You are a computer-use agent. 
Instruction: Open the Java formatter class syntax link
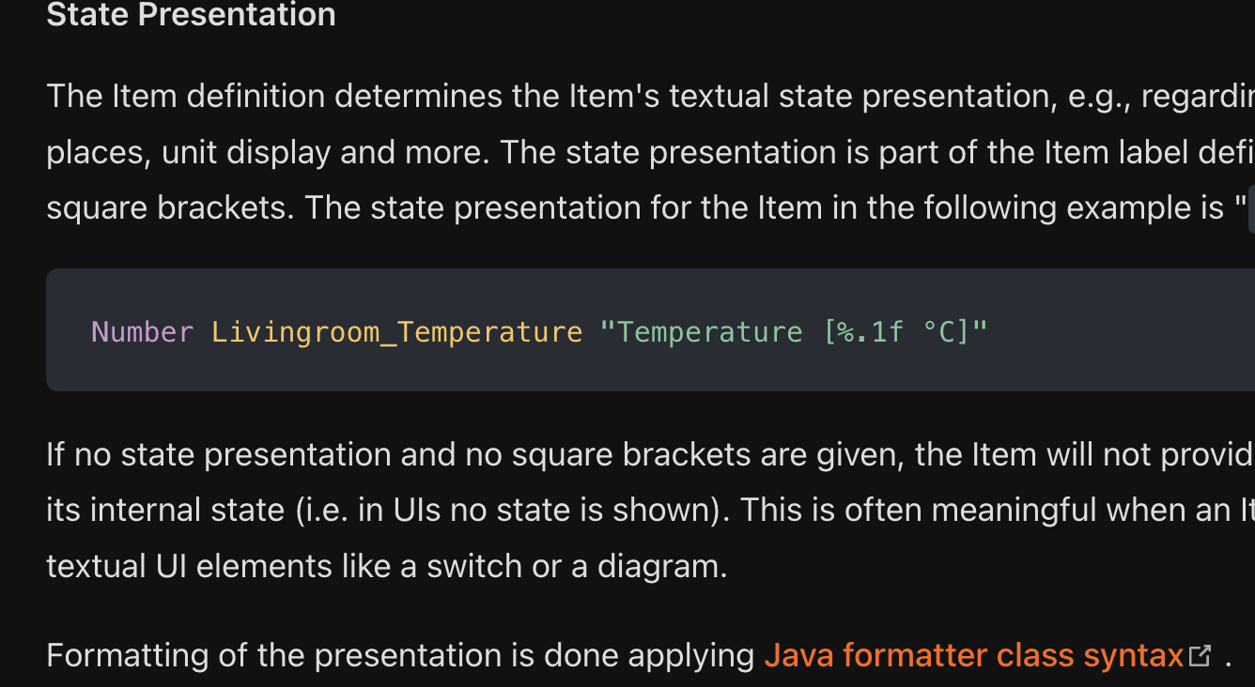[974, 655]
